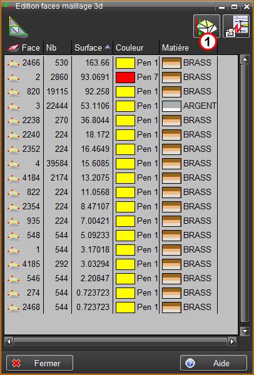Click the vertical scrollbar down arrow
This screenshot has width=254, height=375.
[245, 331]
